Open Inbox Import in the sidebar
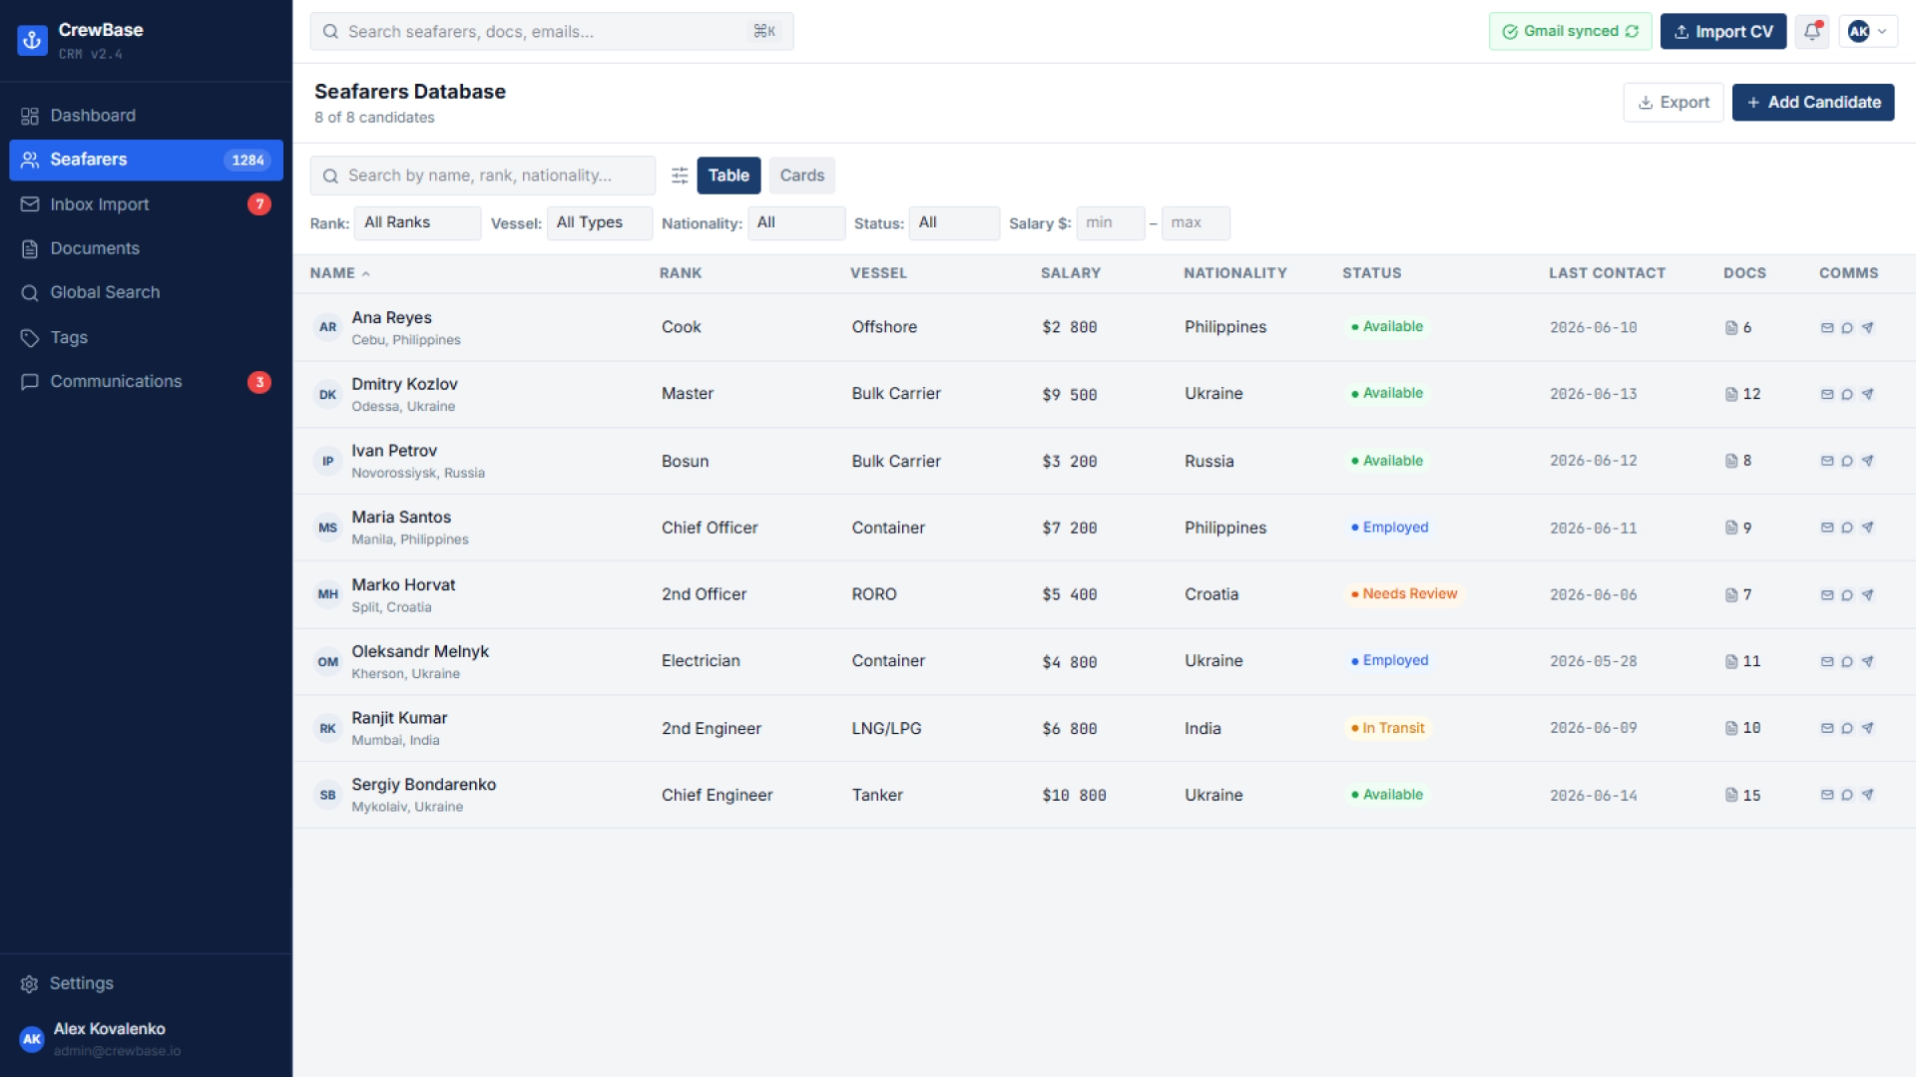Viewport: 1916px width, 1077px height. (x=146, y=204)
